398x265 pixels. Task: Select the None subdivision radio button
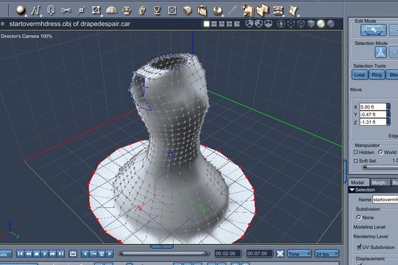359,217
